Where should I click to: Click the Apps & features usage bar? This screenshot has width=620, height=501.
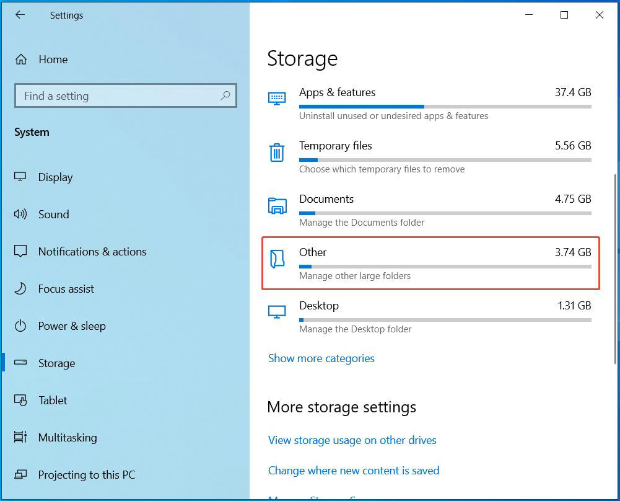coord(361,107)
